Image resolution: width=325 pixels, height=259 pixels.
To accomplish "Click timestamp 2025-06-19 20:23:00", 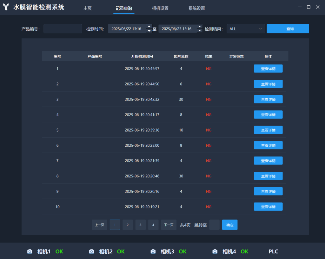I will click(x=142, y=145).
